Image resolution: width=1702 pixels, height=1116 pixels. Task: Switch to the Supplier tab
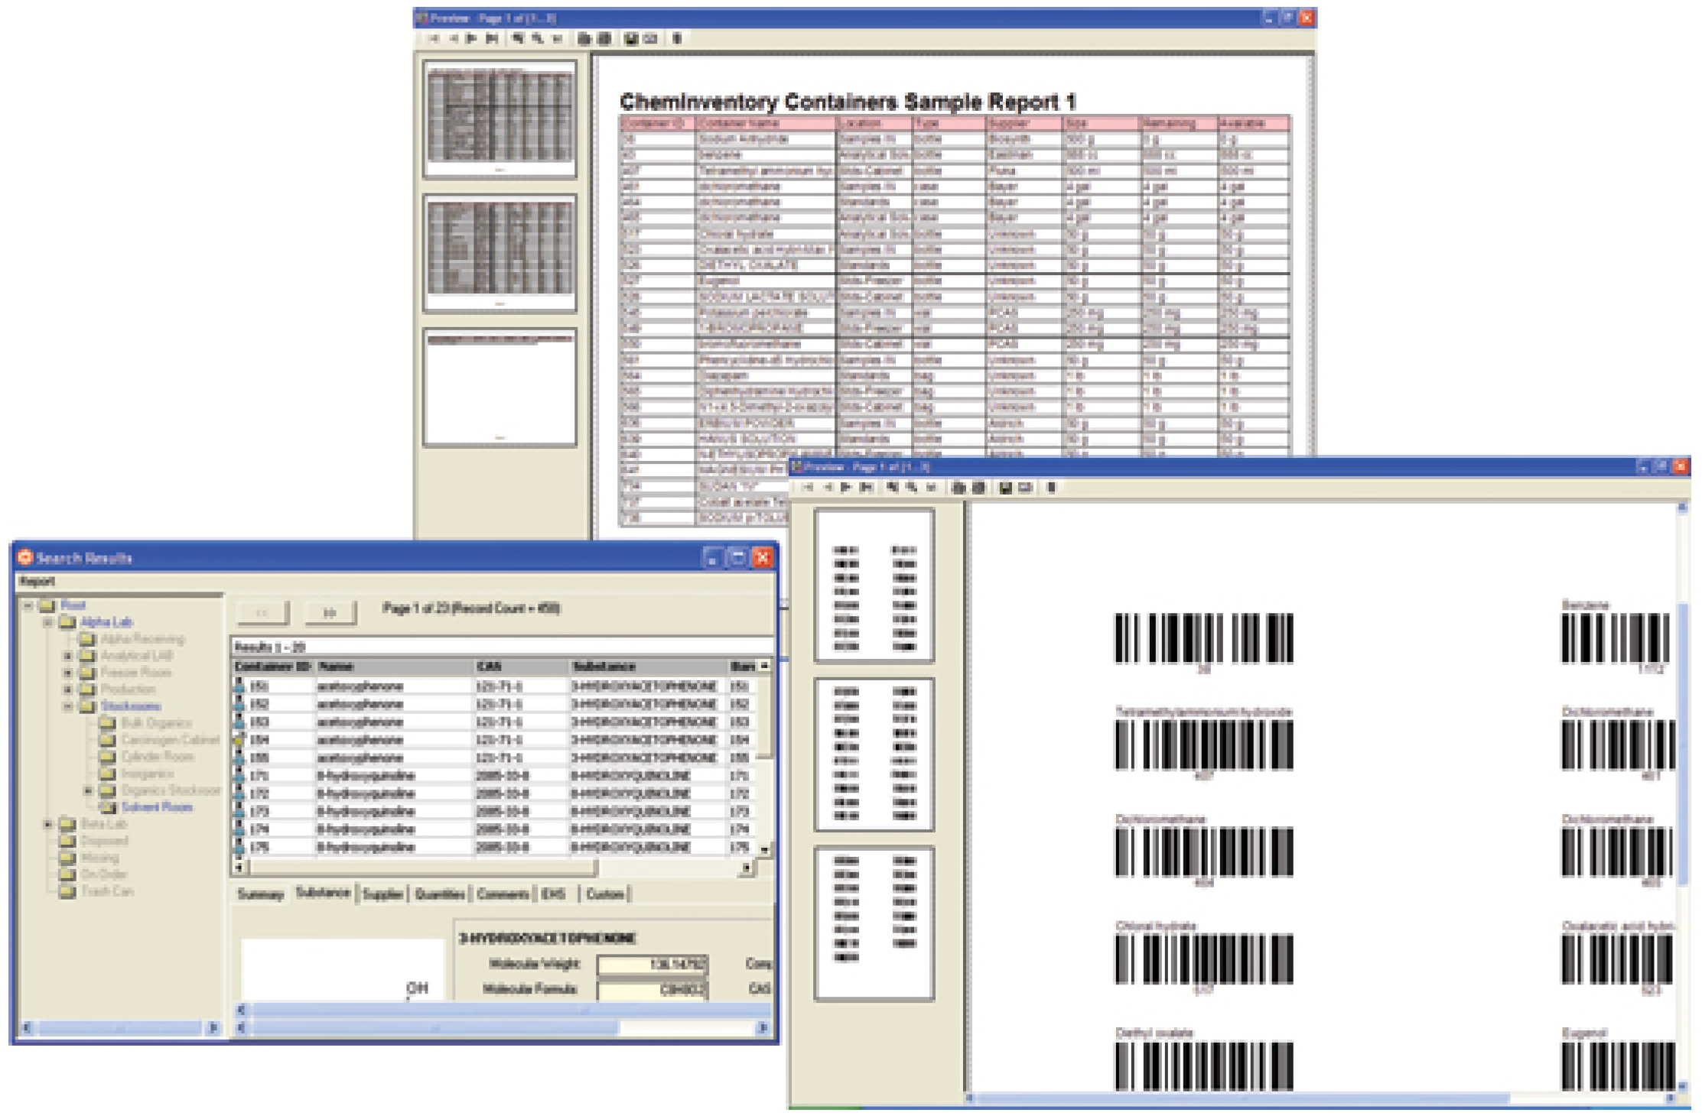[x=382, y=894]
